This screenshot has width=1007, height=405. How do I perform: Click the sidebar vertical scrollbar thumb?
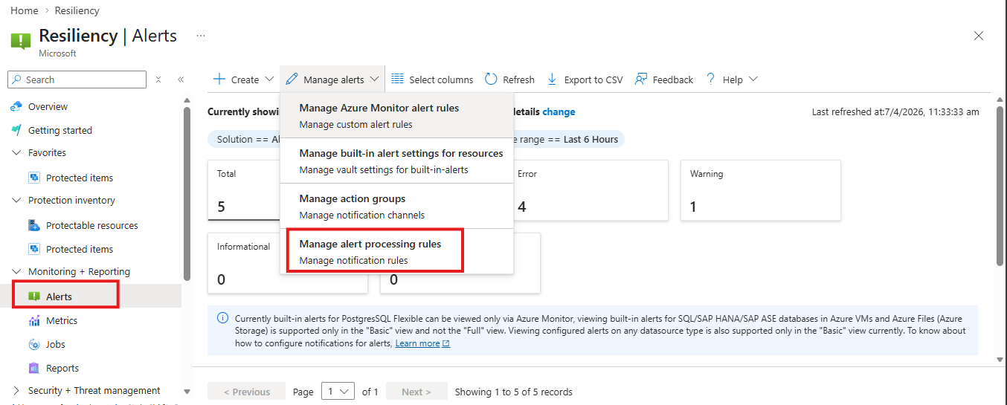[x=186, y=193]
